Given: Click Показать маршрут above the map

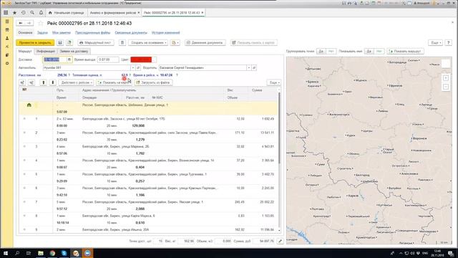Looking at the screenshot, I should [406, 51].
